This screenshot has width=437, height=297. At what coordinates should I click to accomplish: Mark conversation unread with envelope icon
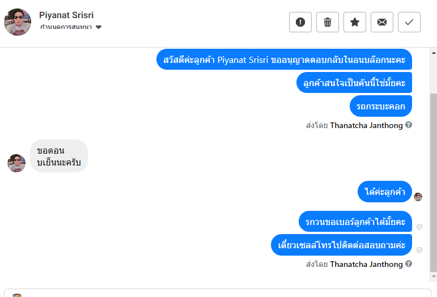[382, 22]
